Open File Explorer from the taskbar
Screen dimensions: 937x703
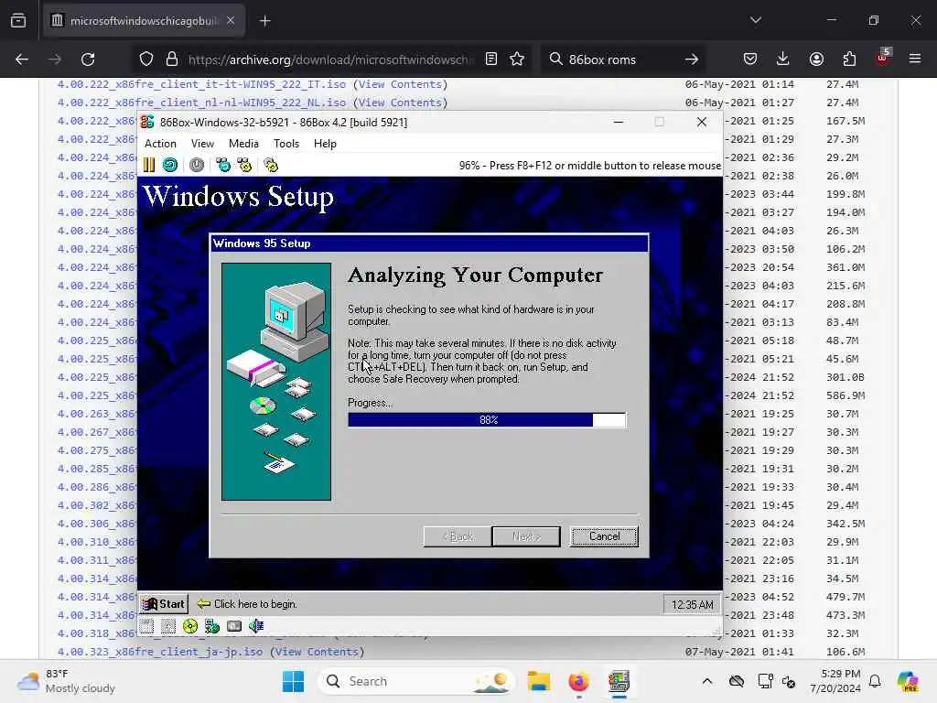coord(538,681)
